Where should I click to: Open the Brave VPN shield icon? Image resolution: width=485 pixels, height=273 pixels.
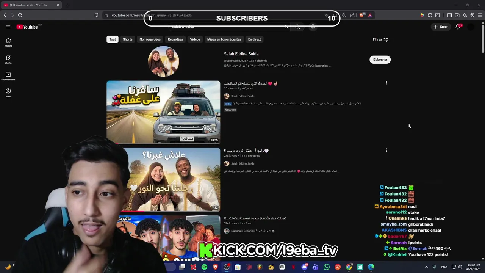pyautogui.click(x=472, y=15)
